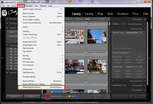153x104 pixels.
Task: Open the Keyword Set Custom dropdown
Action: point(134,67)
